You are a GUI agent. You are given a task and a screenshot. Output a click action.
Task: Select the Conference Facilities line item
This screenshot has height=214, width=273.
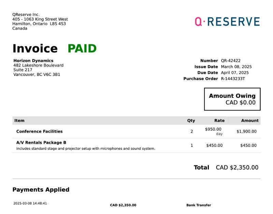[x=40, y=131]
